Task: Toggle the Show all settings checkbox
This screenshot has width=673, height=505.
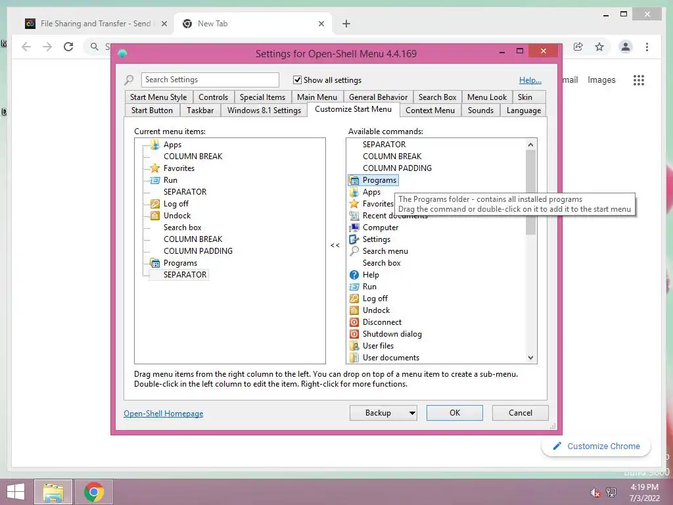Action: (297, 80)
